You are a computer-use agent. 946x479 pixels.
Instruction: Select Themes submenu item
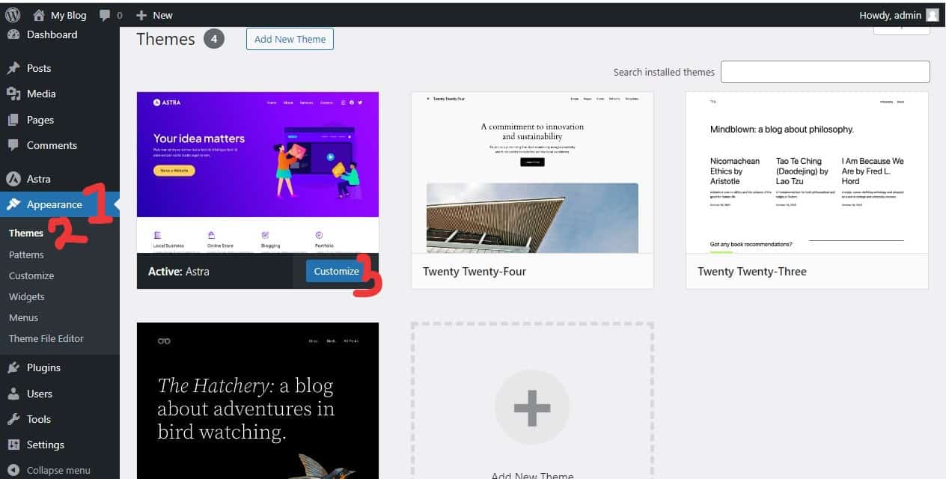tap(26, 233)
